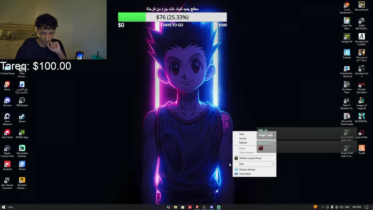This screenshot has width=373, height=210.
Task: Select the Marvel Rivals desktop icon
Action: point(362,6)
